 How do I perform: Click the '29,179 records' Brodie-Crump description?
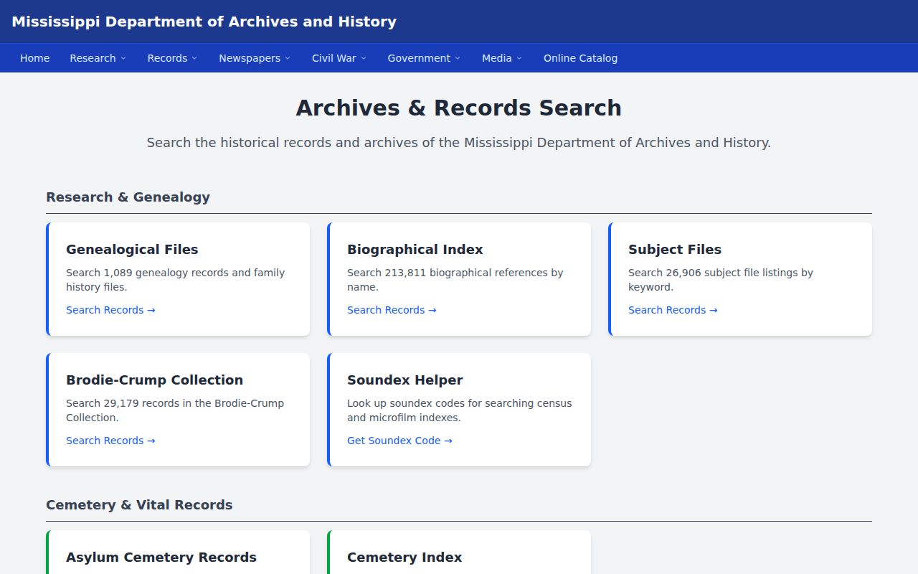point(175,410)
